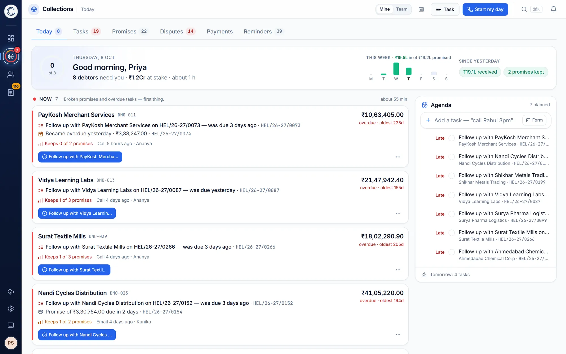Viewport: 566px width, 354px height.
Task: Click keyboard shortcuts icon in sidebar bottom
Action: click(x=11, y=325)
